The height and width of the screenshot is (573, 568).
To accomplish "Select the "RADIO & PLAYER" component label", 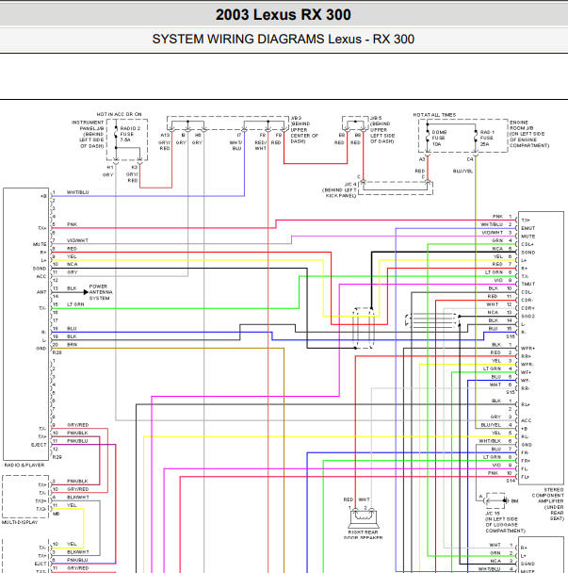I will point(24,465).
